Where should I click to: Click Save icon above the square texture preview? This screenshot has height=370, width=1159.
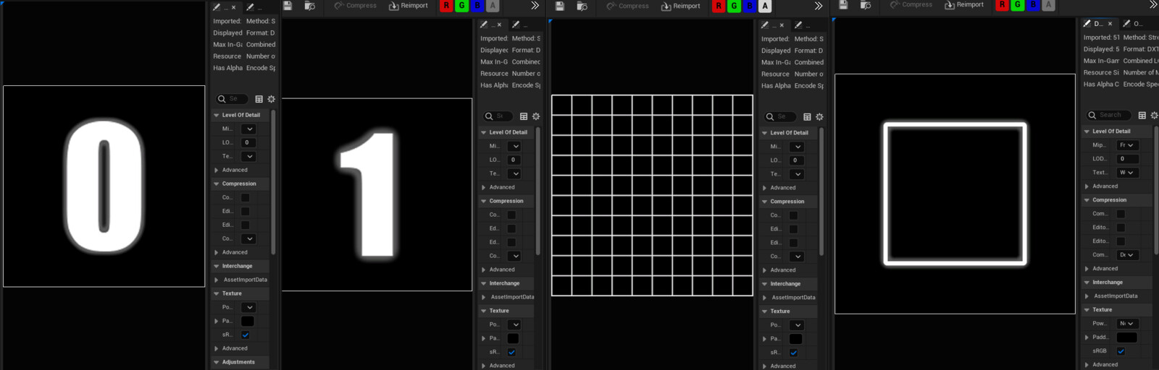pyautogui.click(x=843, y=5)
